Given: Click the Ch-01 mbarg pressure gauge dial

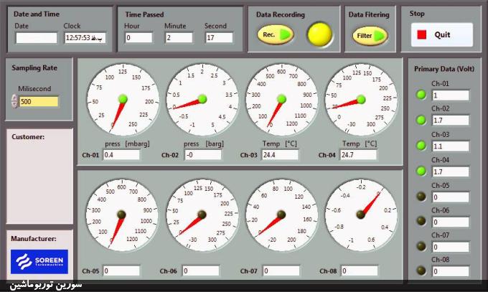Looking at the screenshot, I should point(121,99).
